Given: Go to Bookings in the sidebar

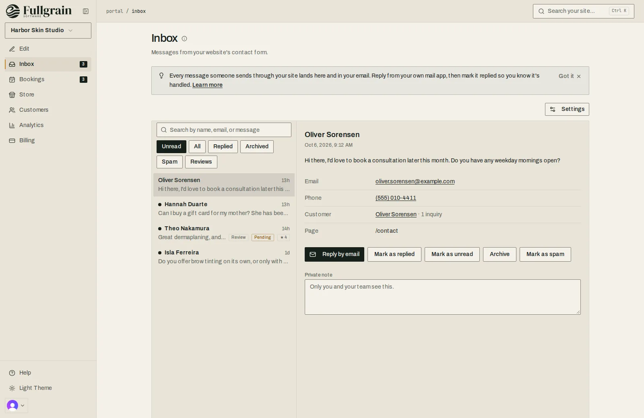Looking at the screenshot, I should point(48,79).
